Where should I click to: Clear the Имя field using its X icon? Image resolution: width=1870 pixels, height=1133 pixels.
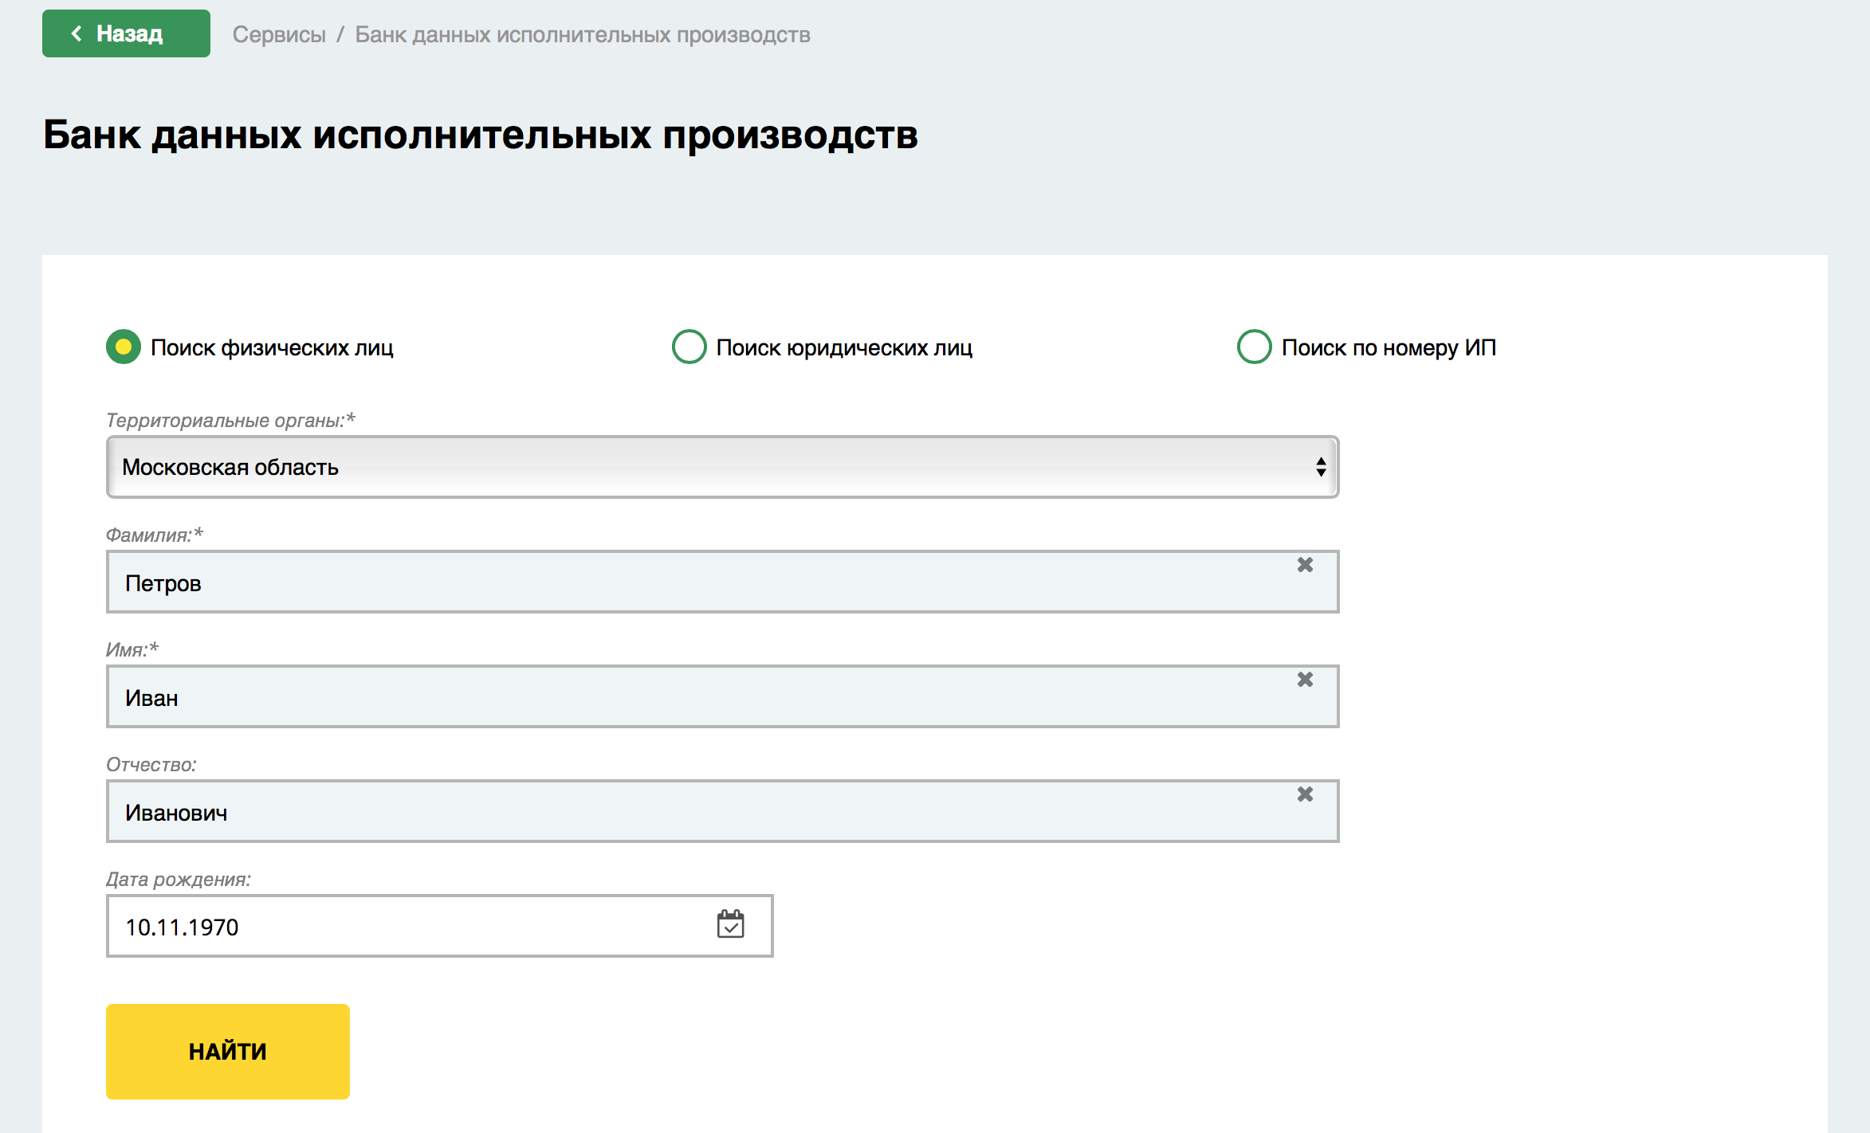pyautogui.click(x=1305, y=680)
